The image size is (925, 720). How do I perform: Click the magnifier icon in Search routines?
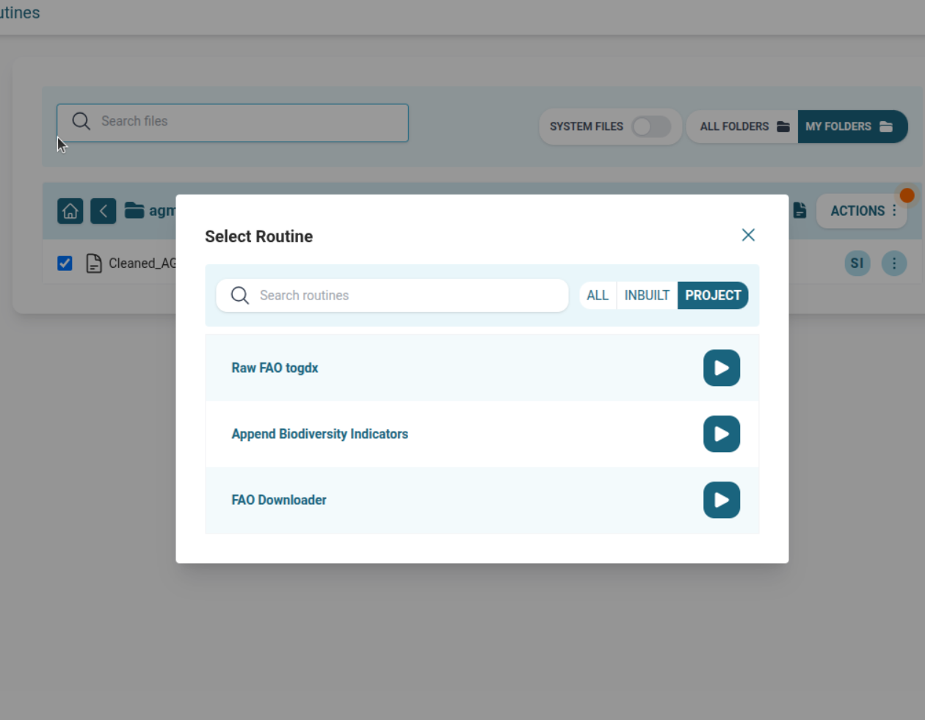[239, 295]
